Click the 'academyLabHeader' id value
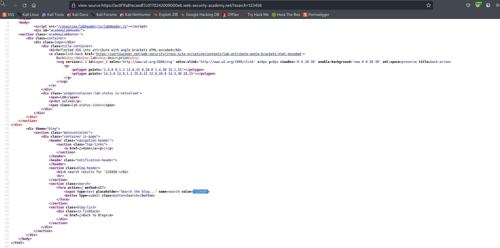500x248 pixels. coord(66,30)
